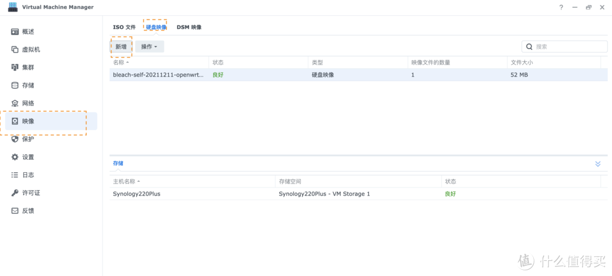Open the 网络 network sidebar icon

[15, 103]
